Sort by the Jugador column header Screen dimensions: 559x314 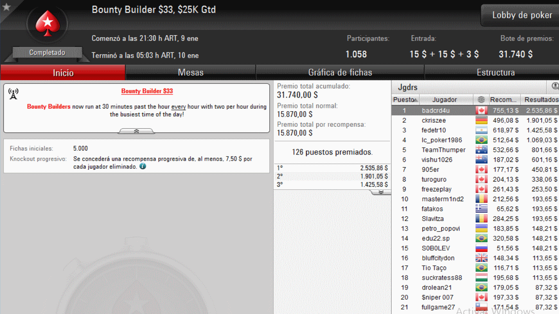pyautogui.click(x=446, y=100)
